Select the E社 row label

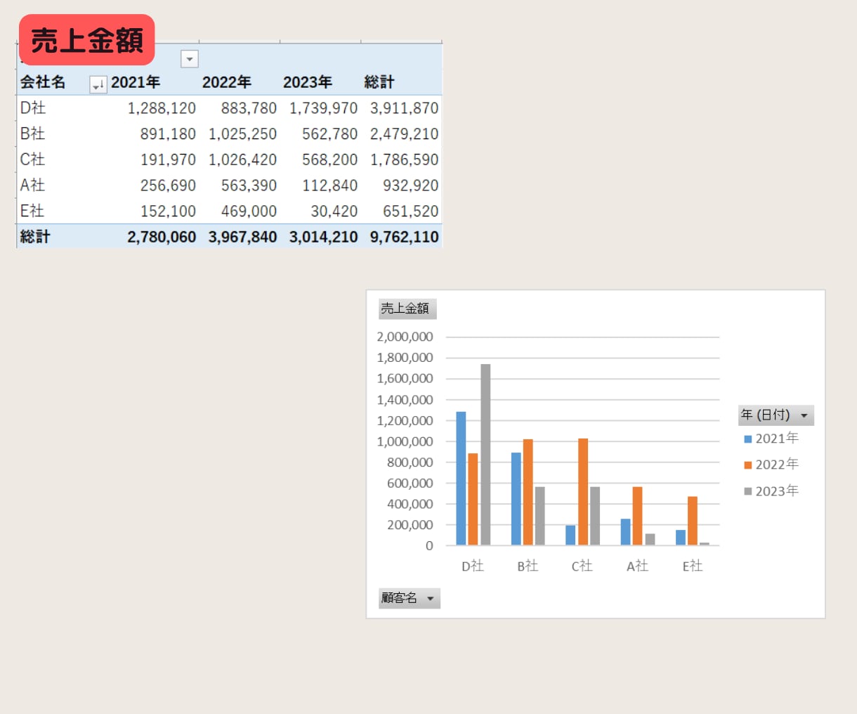coord(32,211)
